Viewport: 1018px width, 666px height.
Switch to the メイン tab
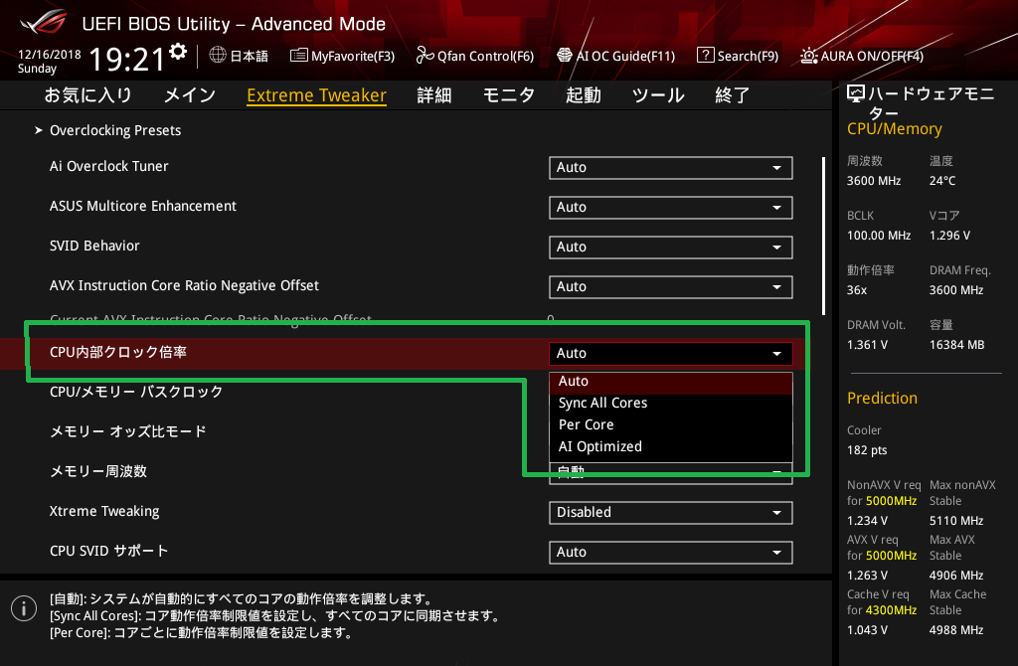tap(190, 95)
